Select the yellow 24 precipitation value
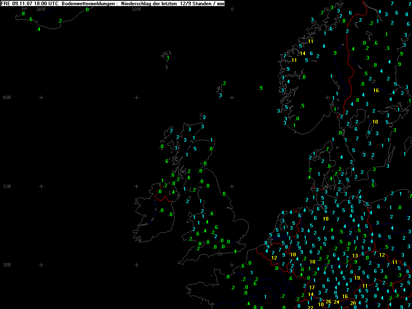The height and width of the screenshot is (309, 412). tap(336, 302)
